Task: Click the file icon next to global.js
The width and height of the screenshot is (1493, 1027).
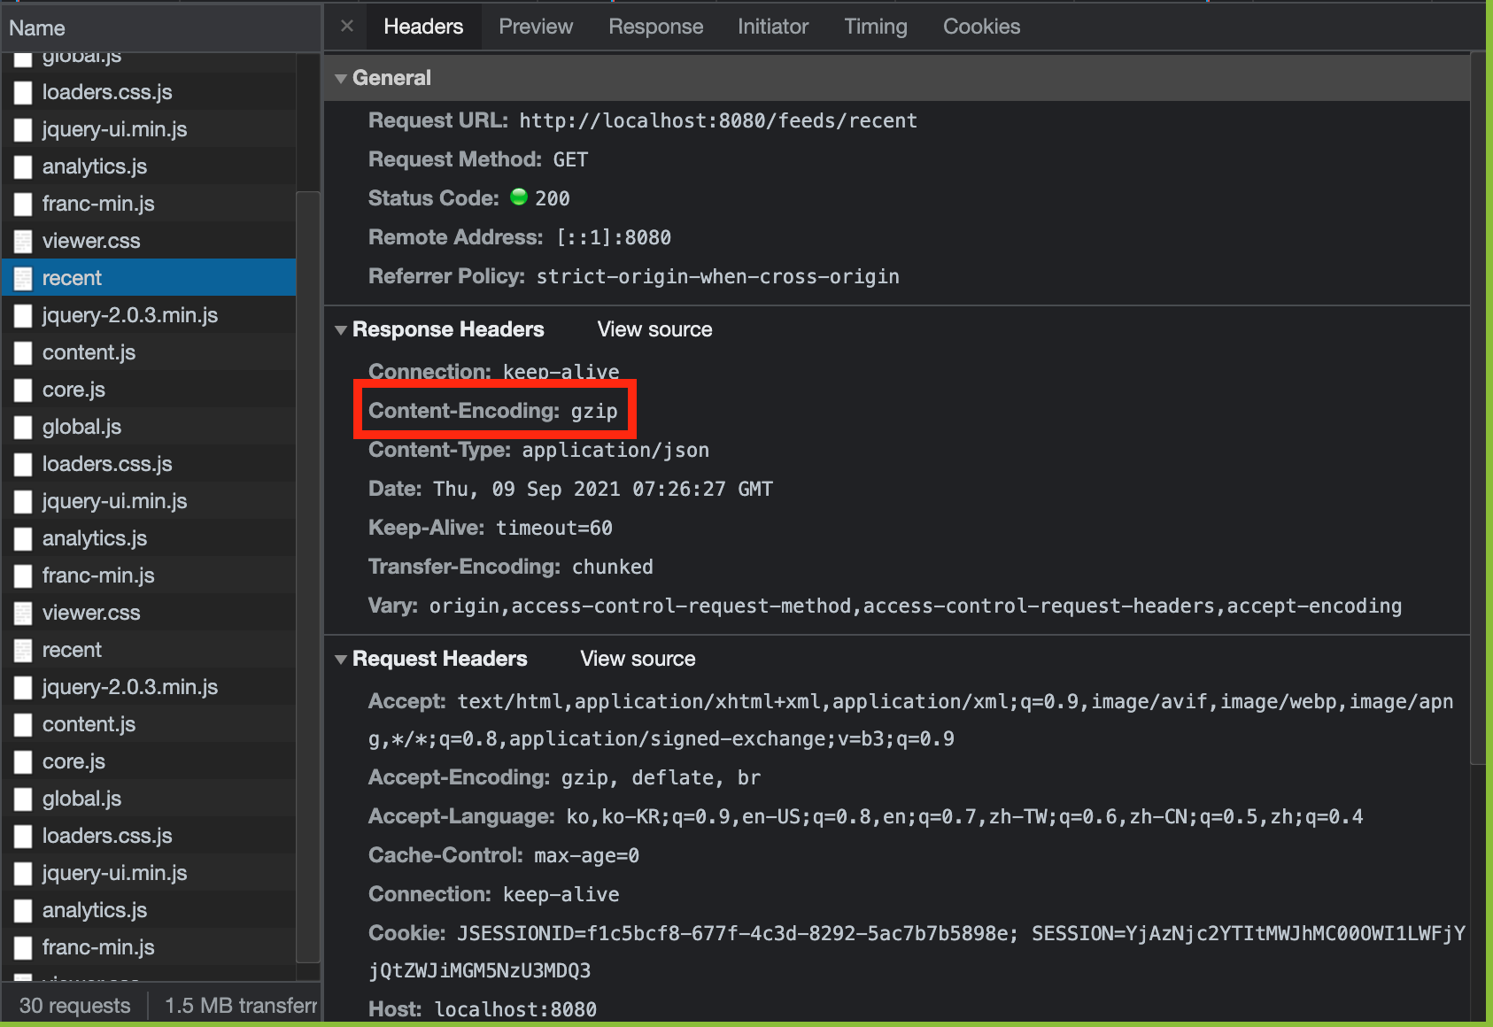Action: point(23,426)
